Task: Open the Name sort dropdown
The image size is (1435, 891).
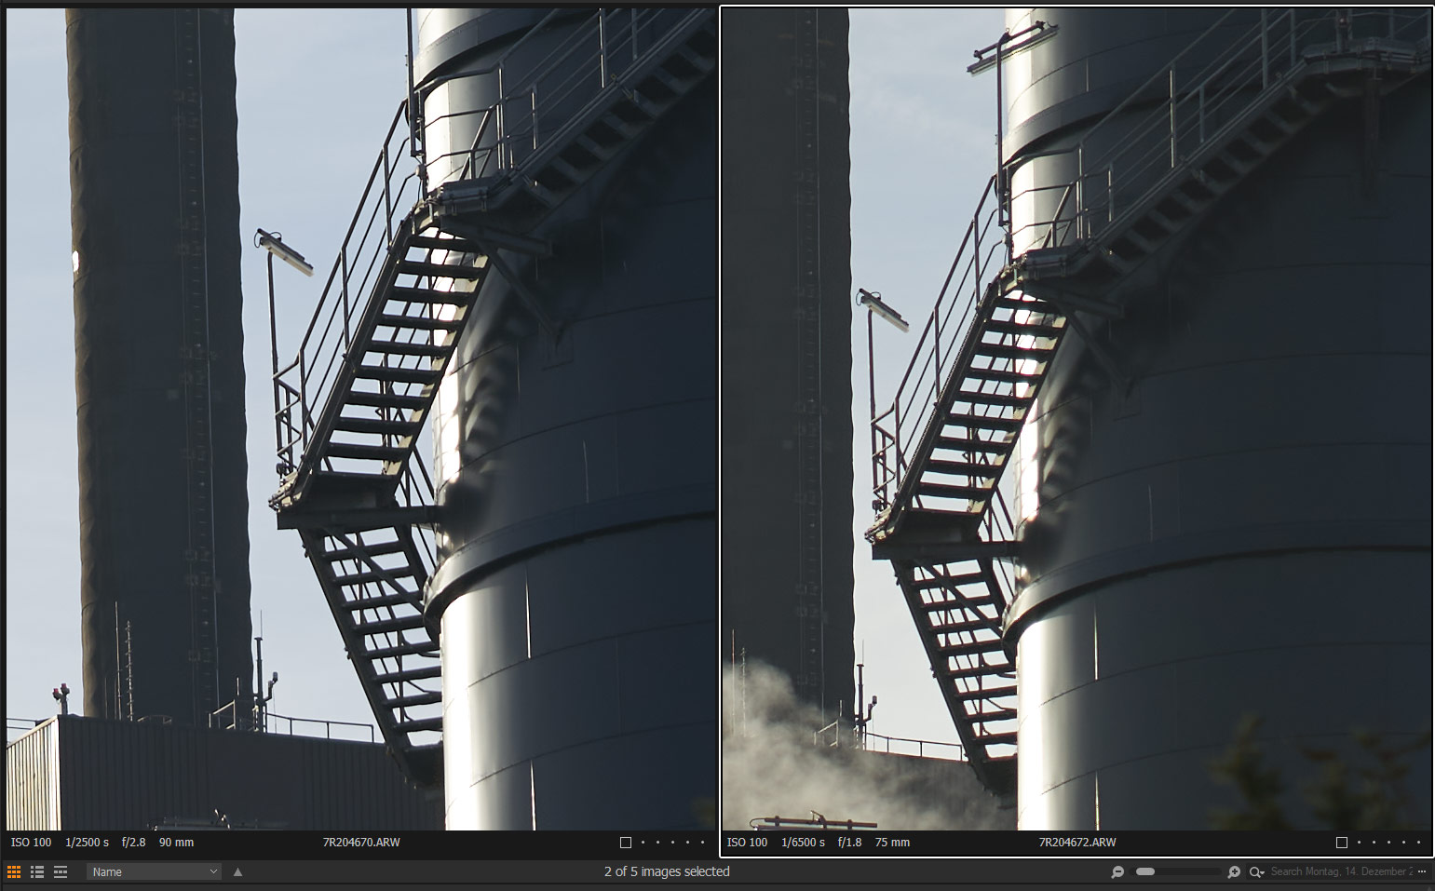Action: (154, 871)
